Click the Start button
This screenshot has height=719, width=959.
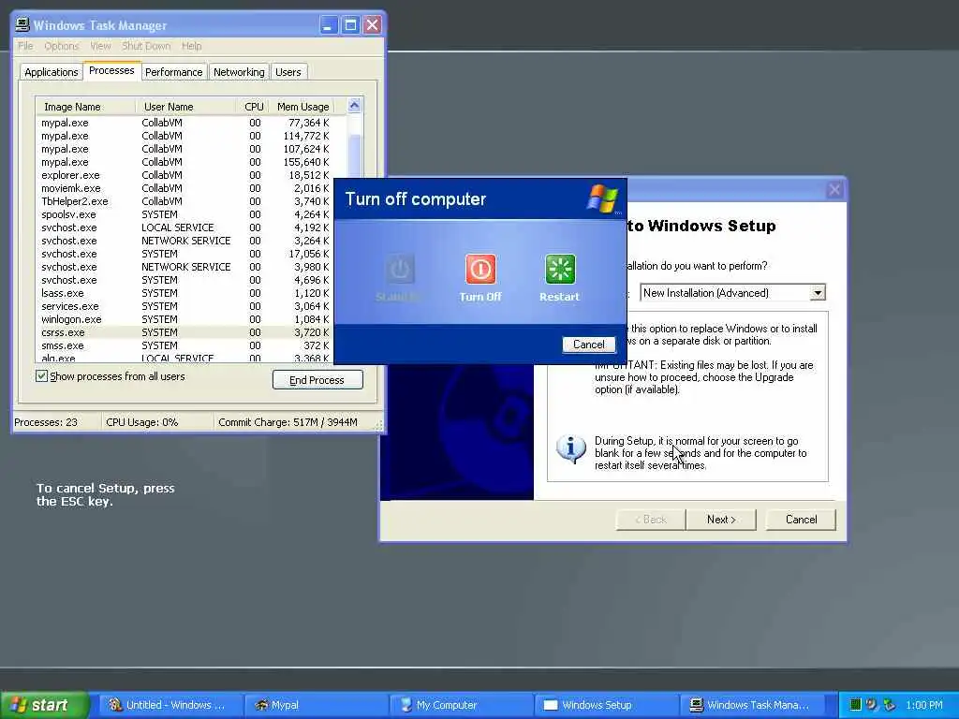43,705
